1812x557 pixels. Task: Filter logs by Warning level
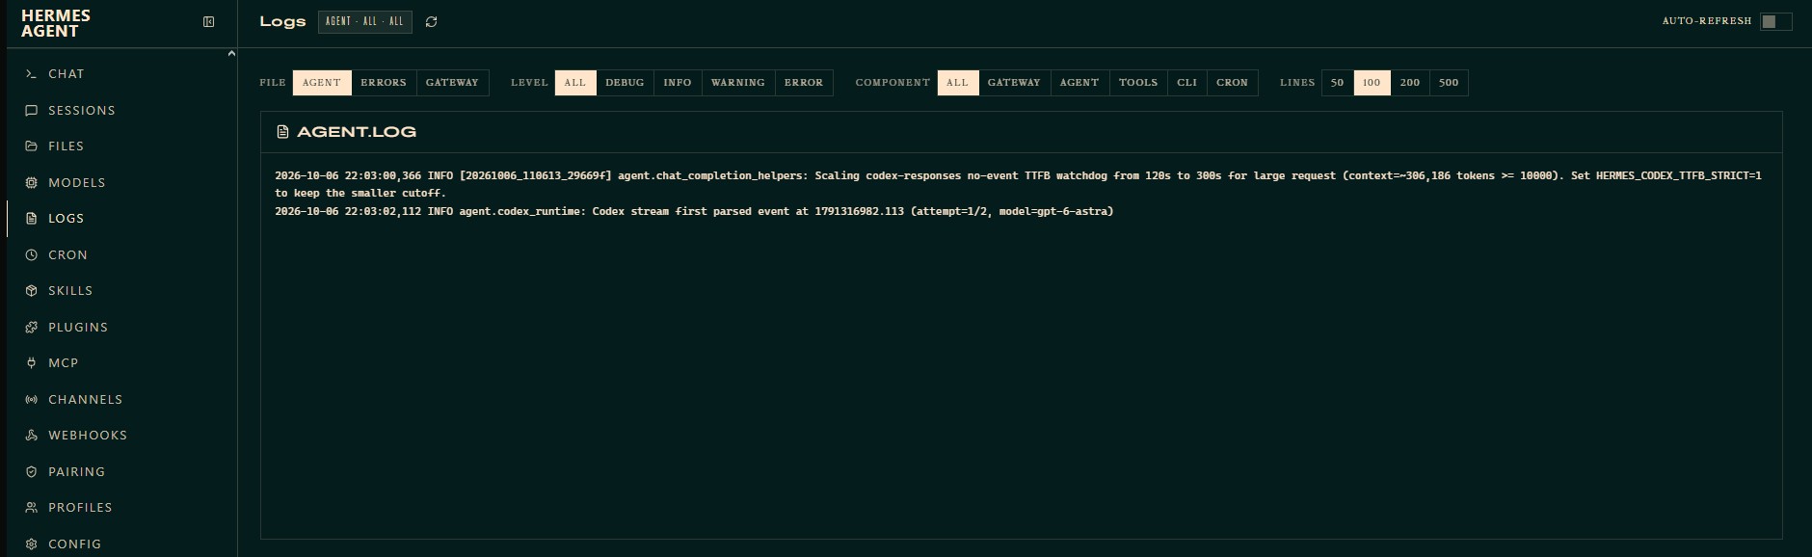[x=738, y=83]
